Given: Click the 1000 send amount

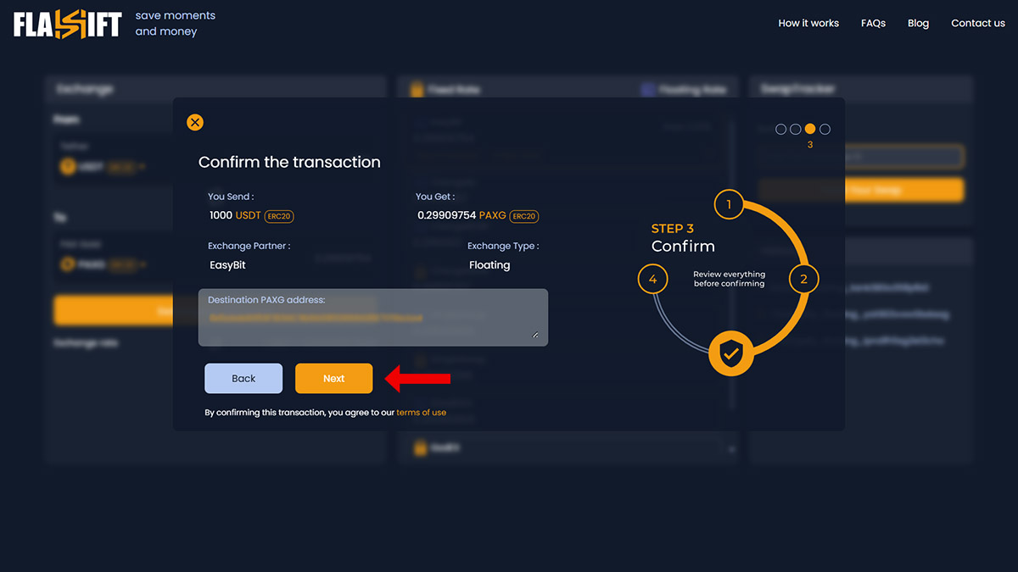Looking at the screenshot, I should tap(221, 215).
